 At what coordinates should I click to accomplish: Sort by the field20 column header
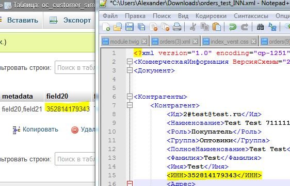[57, 96]
